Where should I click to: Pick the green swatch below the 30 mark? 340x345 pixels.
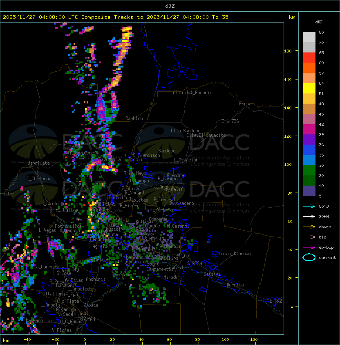click(x=309, y=170)
